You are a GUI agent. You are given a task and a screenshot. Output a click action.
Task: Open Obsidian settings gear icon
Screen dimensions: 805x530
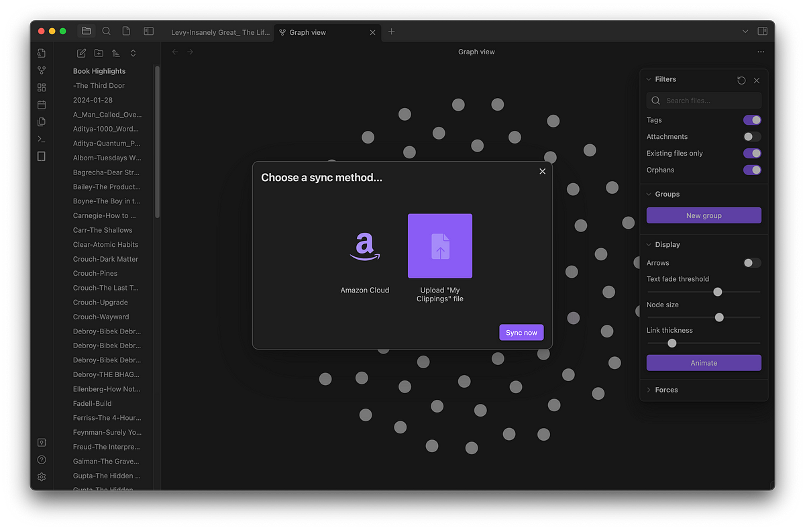(x=42, y=477)
